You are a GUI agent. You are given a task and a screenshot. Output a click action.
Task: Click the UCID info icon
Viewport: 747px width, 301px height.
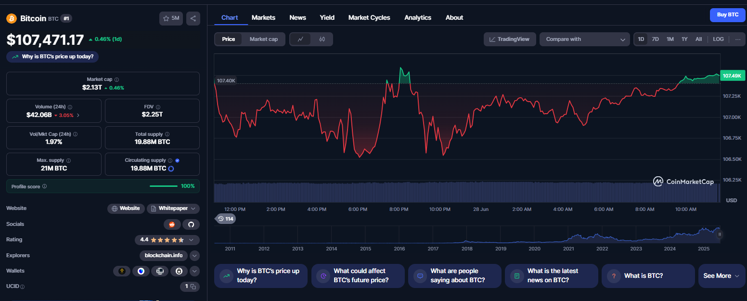pyautogui.click(x=23, y=287)
